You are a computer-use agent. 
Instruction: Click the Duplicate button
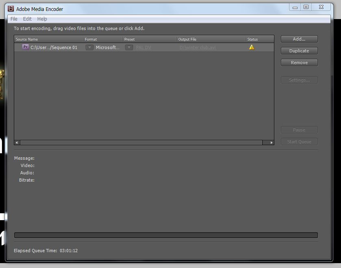pyautogui.click(x=299, y=51)
